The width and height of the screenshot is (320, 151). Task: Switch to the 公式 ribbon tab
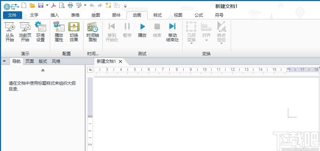tap(199, 15)
